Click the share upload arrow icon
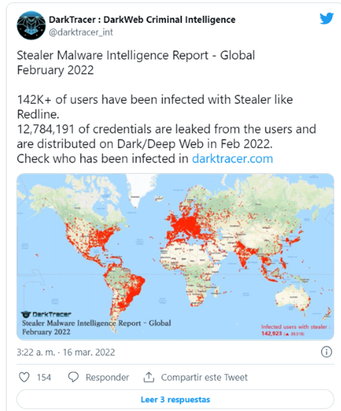The width and height of the screenshot is (341, 411). pos(149,377)
